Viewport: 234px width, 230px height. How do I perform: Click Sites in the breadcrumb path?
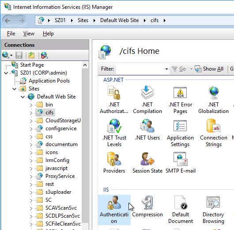click(83, 20)
